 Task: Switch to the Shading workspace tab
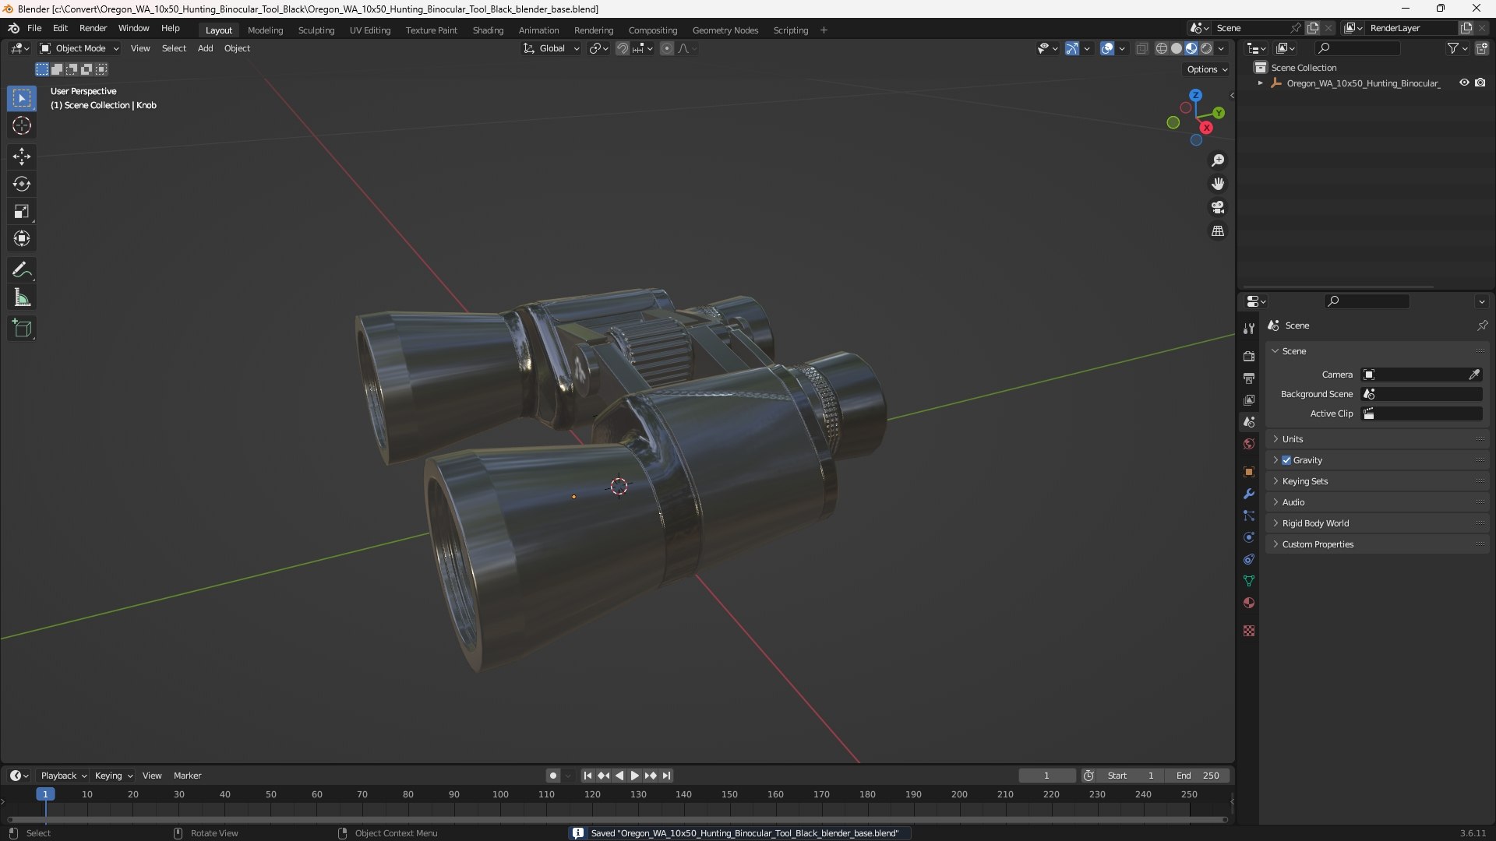(488, 30)
